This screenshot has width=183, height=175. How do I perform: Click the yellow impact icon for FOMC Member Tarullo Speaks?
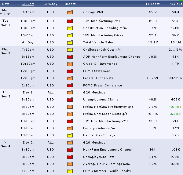pyautogui.click(x=70, y=171)
